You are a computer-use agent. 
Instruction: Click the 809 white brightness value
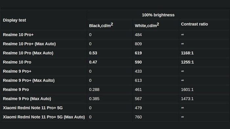(x=138, y=44)
